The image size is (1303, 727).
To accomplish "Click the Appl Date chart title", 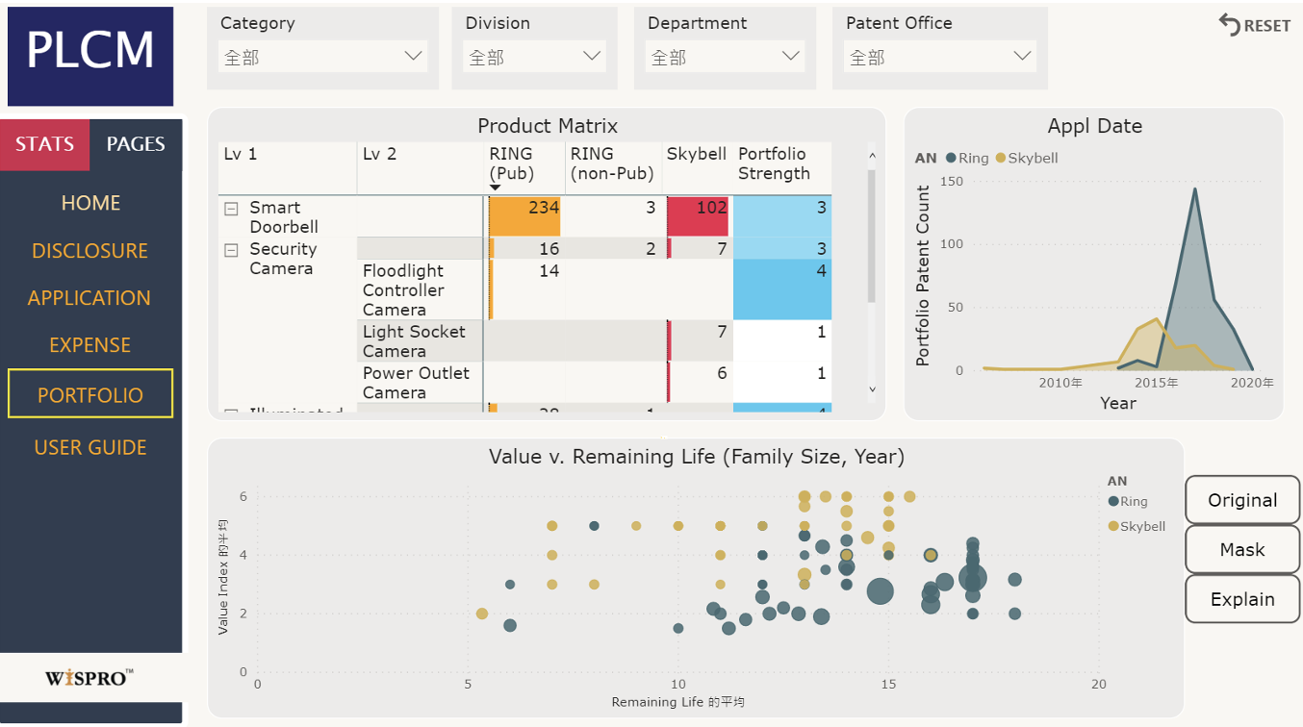I will tap(1094, 126).
